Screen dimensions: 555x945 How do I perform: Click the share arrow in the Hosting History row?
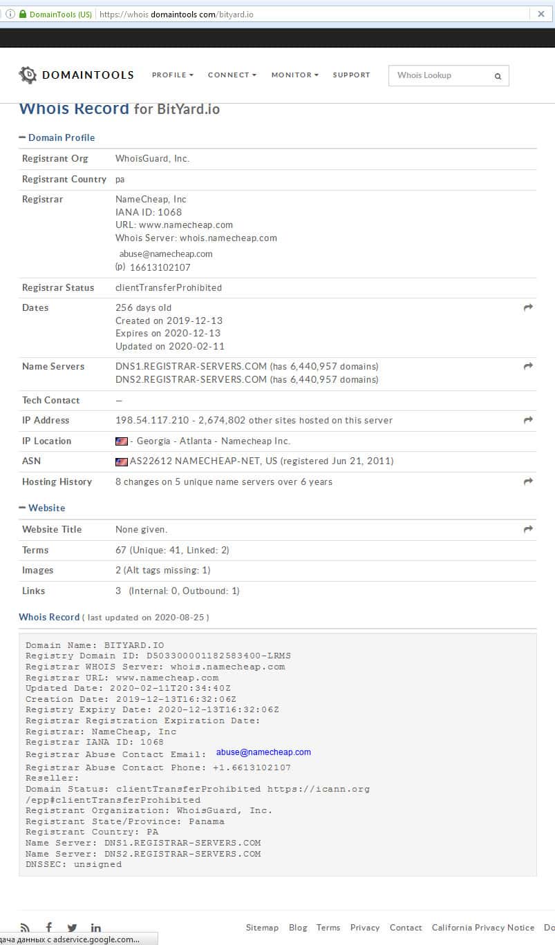tap(528, 481)
